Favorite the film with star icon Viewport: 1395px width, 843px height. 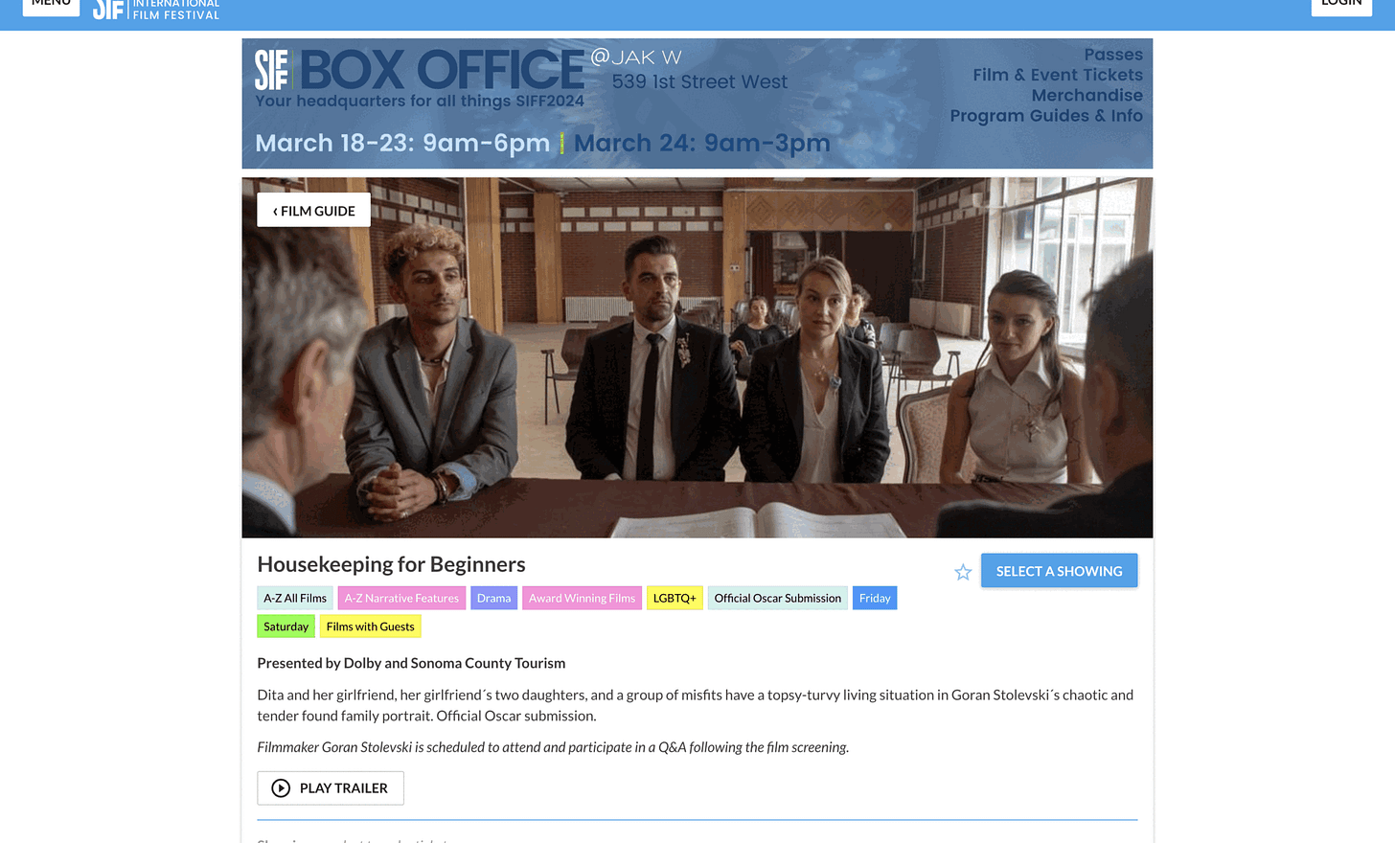click(963, 572)
